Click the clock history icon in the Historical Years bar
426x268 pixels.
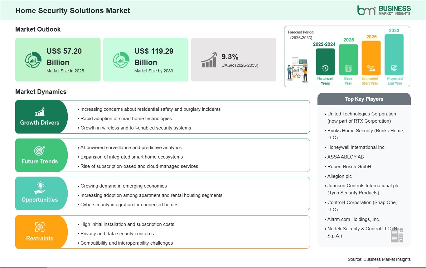point(325,68)
